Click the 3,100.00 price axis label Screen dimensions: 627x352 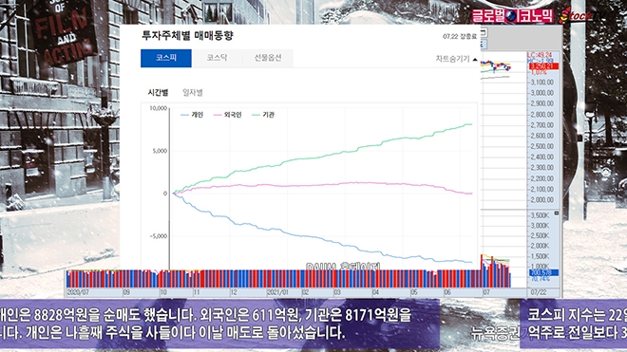(x=542, y=83)
